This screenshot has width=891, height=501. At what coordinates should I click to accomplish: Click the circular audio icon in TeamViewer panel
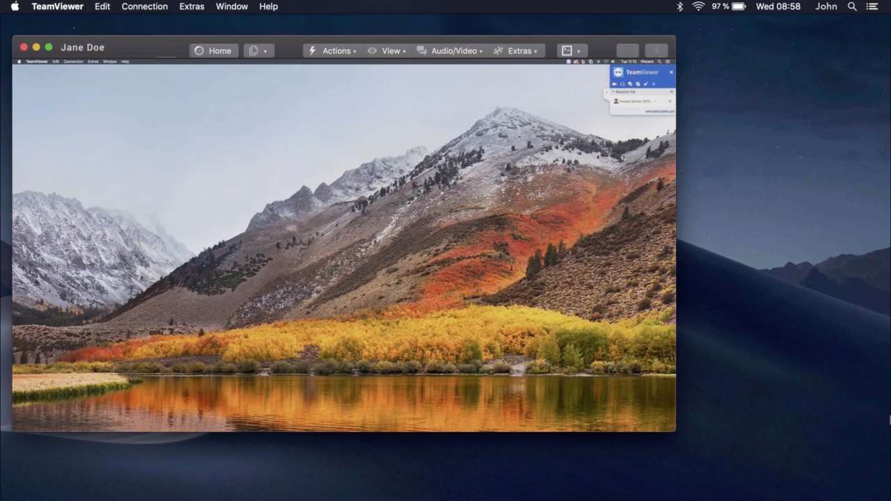click(622, 84)
